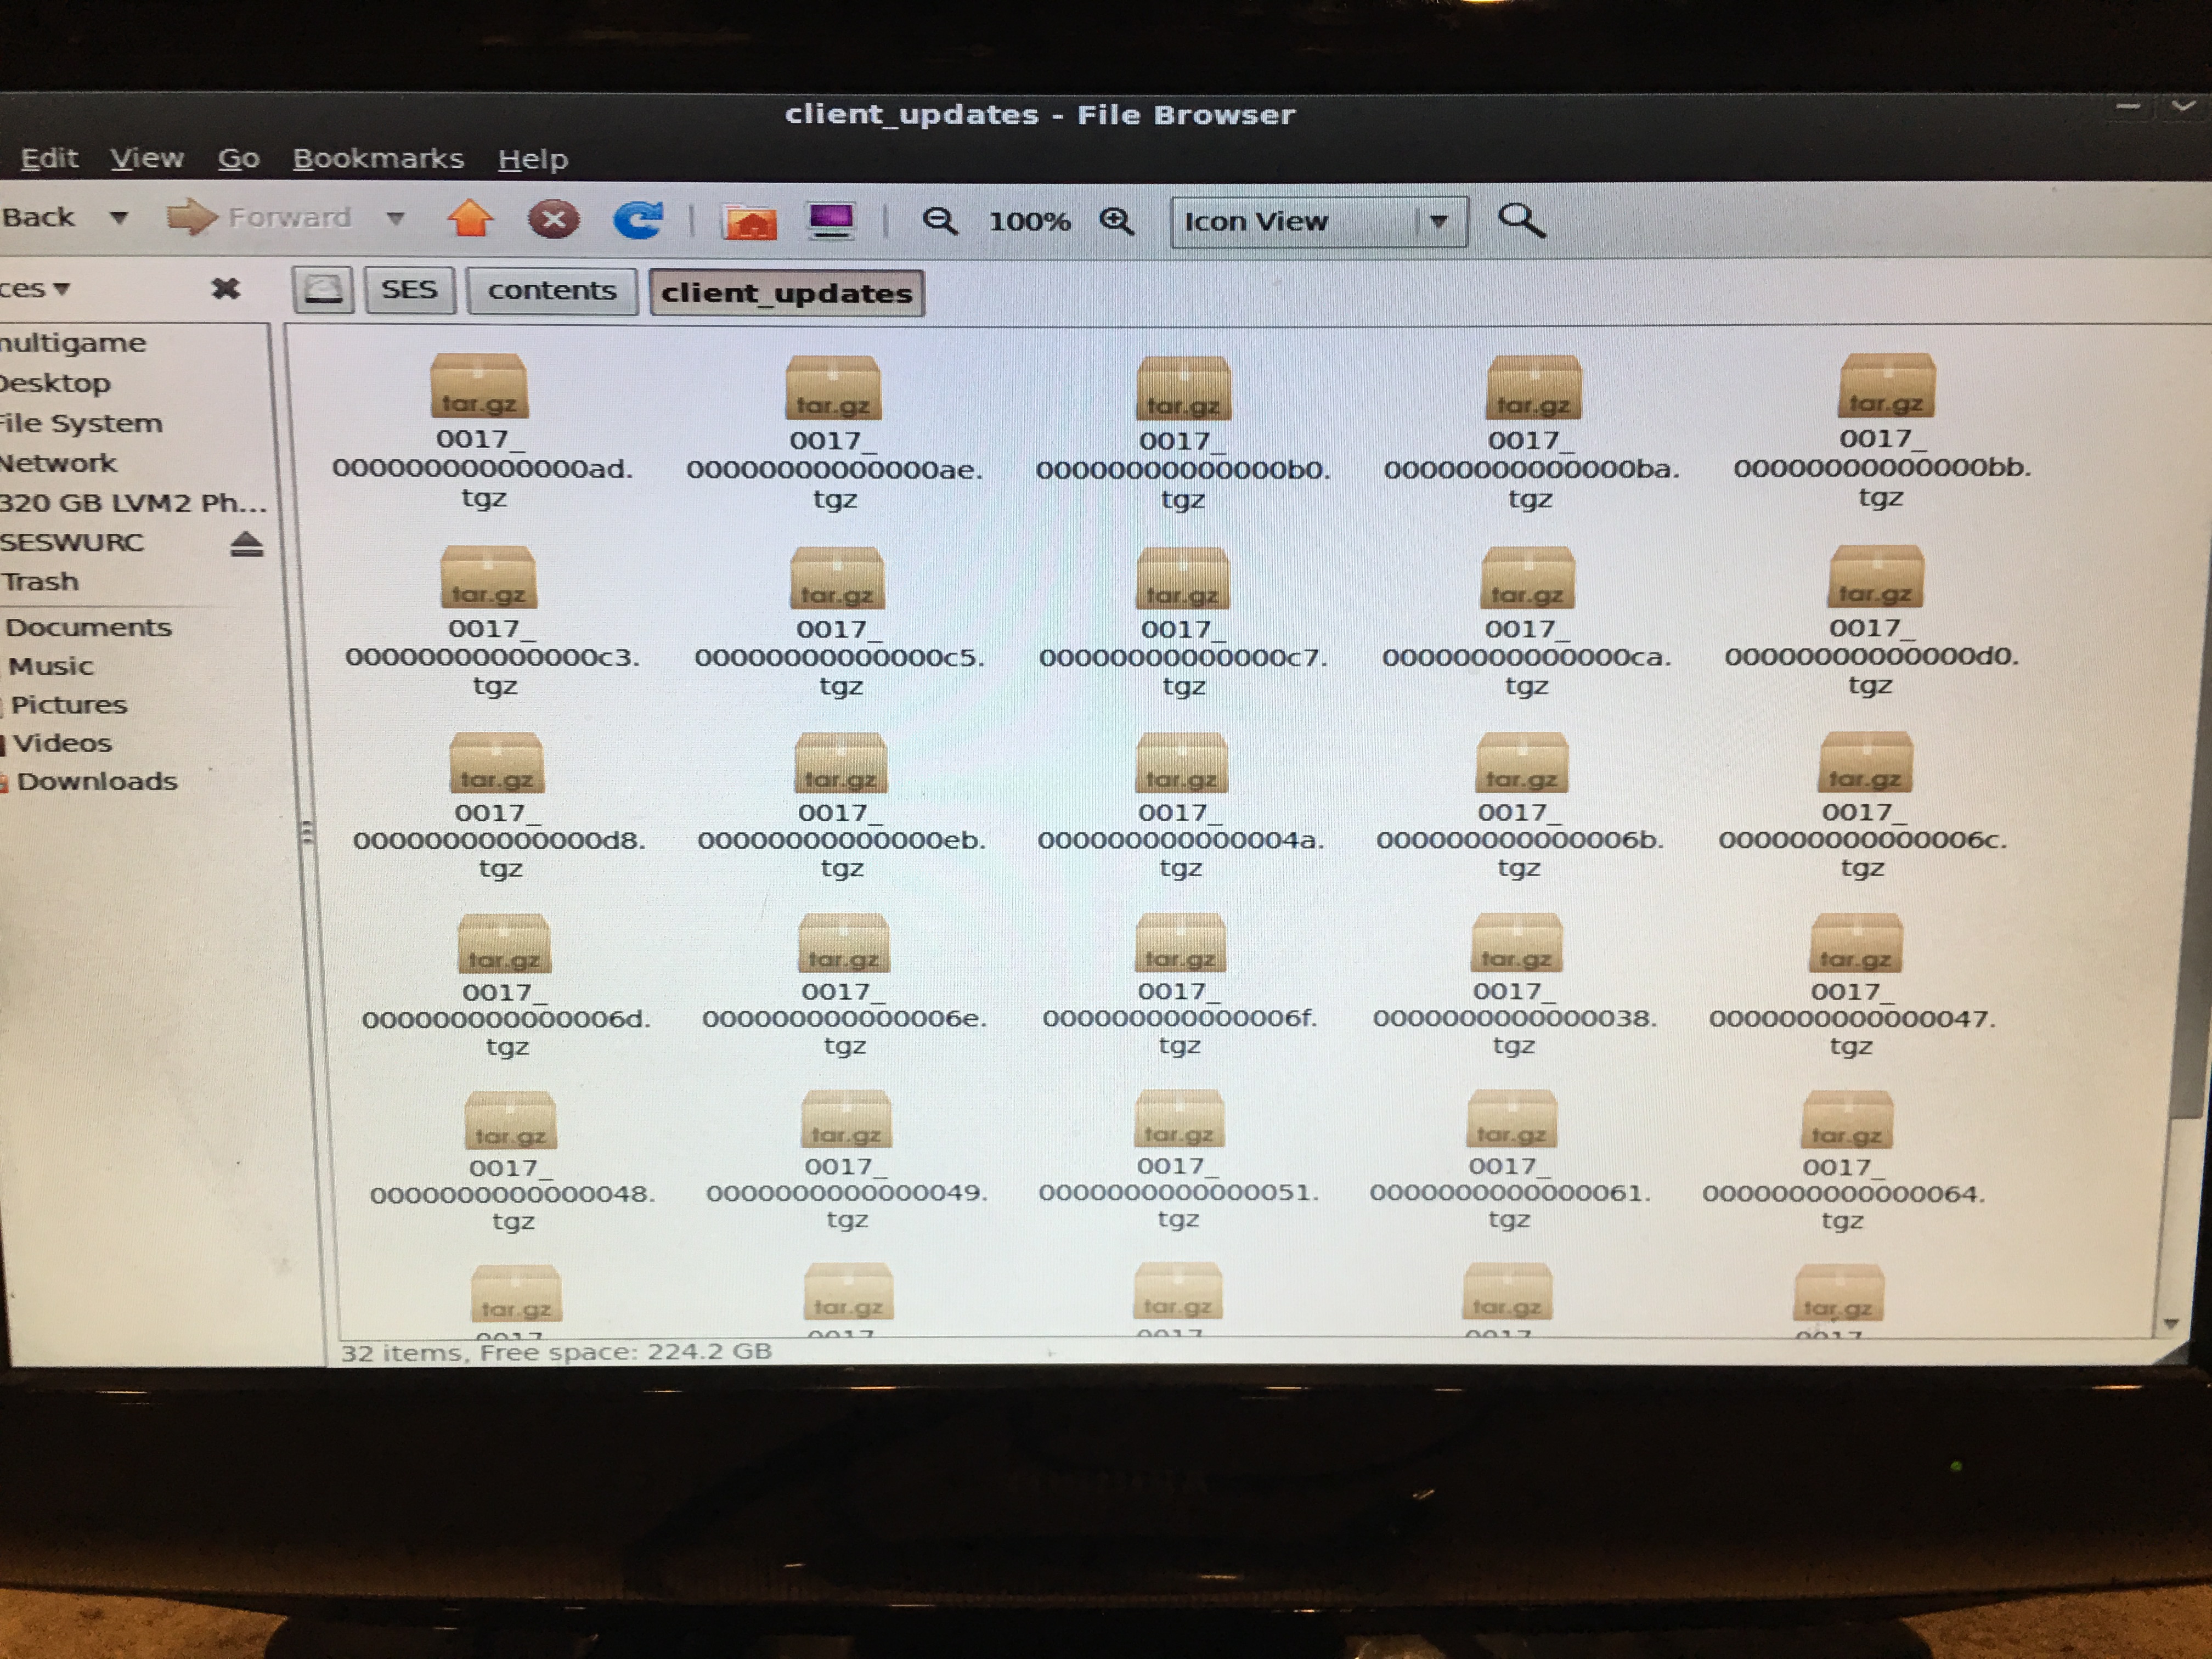Select file 0017_00000000000000c5.tgz
The image size is (2212, 1659).
839,622
